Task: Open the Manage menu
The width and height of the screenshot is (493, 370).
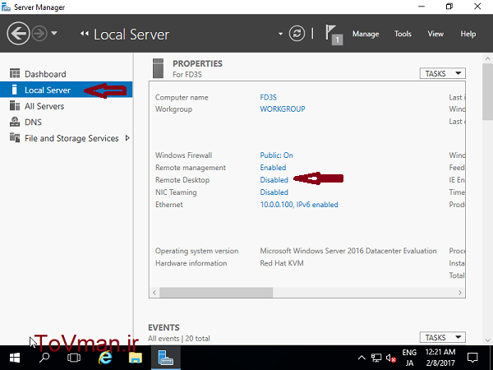Action: (x=366, y=34)
